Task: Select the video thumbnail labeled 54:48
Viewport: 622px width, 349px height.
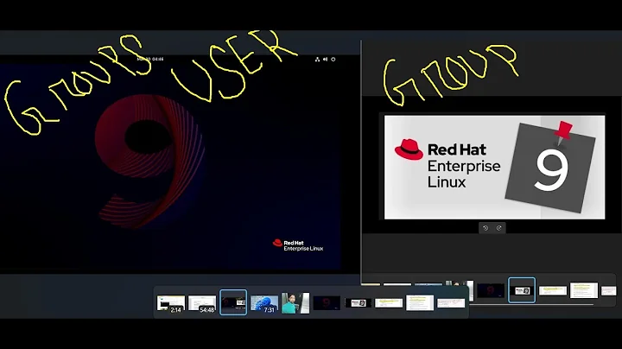Action: click(x=202, y=304)
